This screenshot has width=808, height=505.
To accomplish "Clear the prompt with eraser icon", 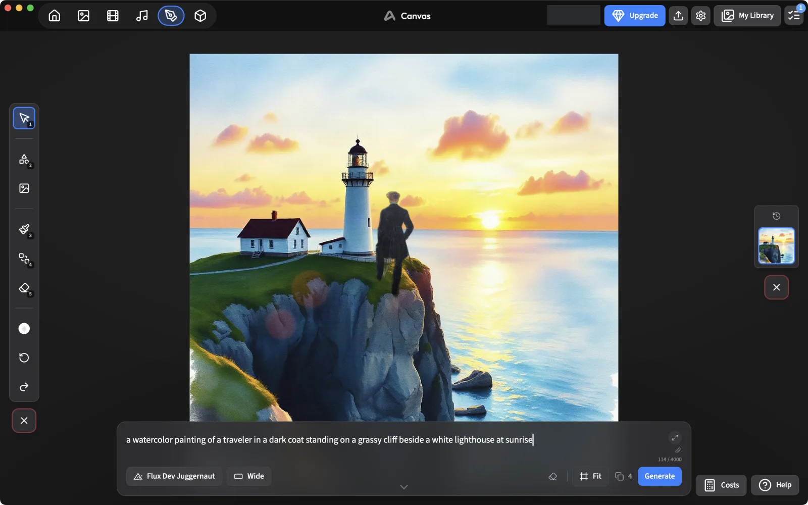I will point(553,476).
